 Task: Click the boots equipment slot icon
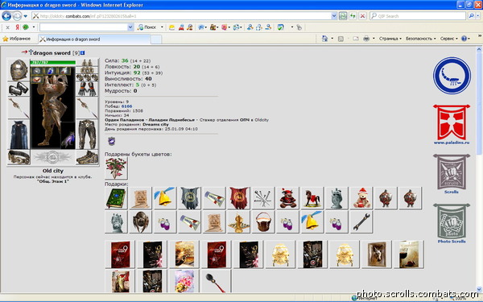point(87,157)
